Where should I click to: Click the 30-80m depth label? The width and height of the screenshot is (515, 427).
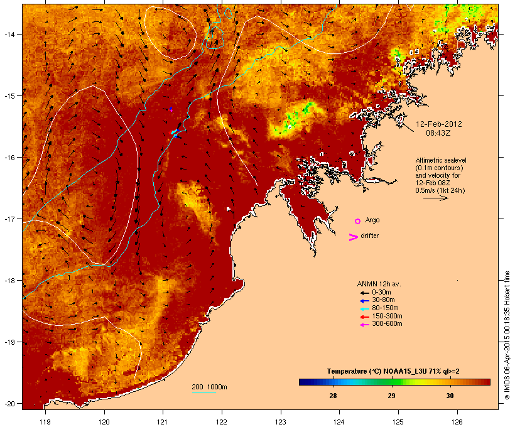click(x=383, y=300)
